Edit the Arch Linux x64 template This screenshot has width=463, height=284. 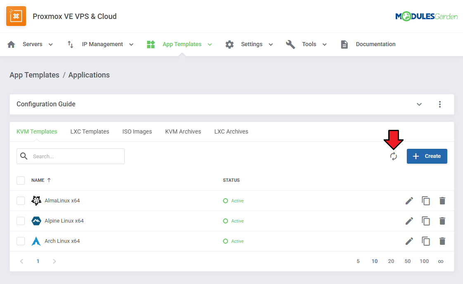[409, 241]
